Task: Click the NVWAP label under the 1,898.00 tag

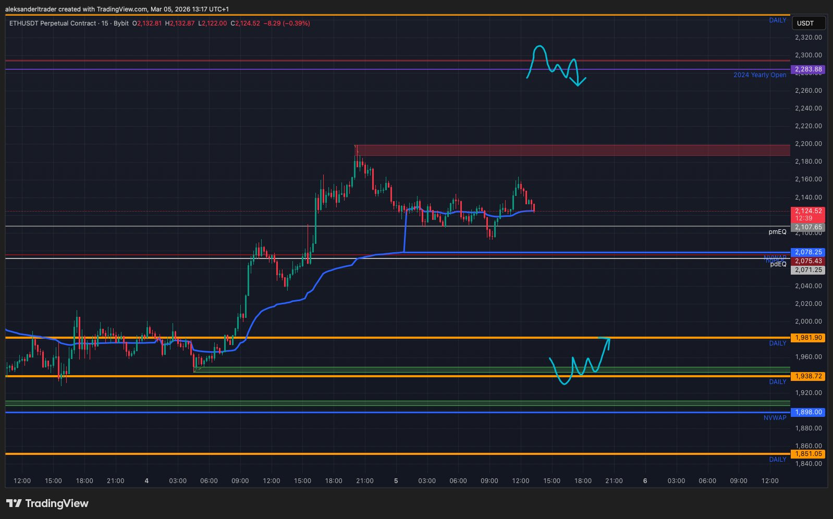Action: pyautogui.click(x=775, y=418)
